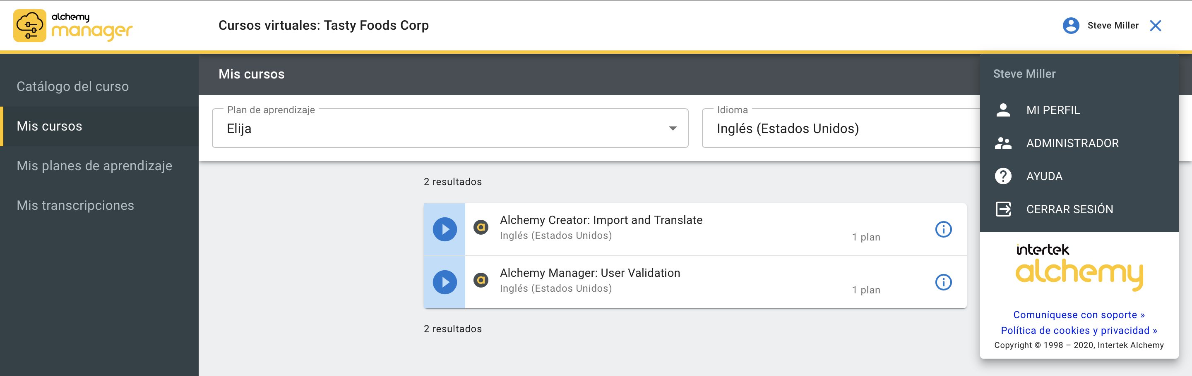
Task: Go to Mis planes de aprendizaje
Action: click(x=94, y=166)
